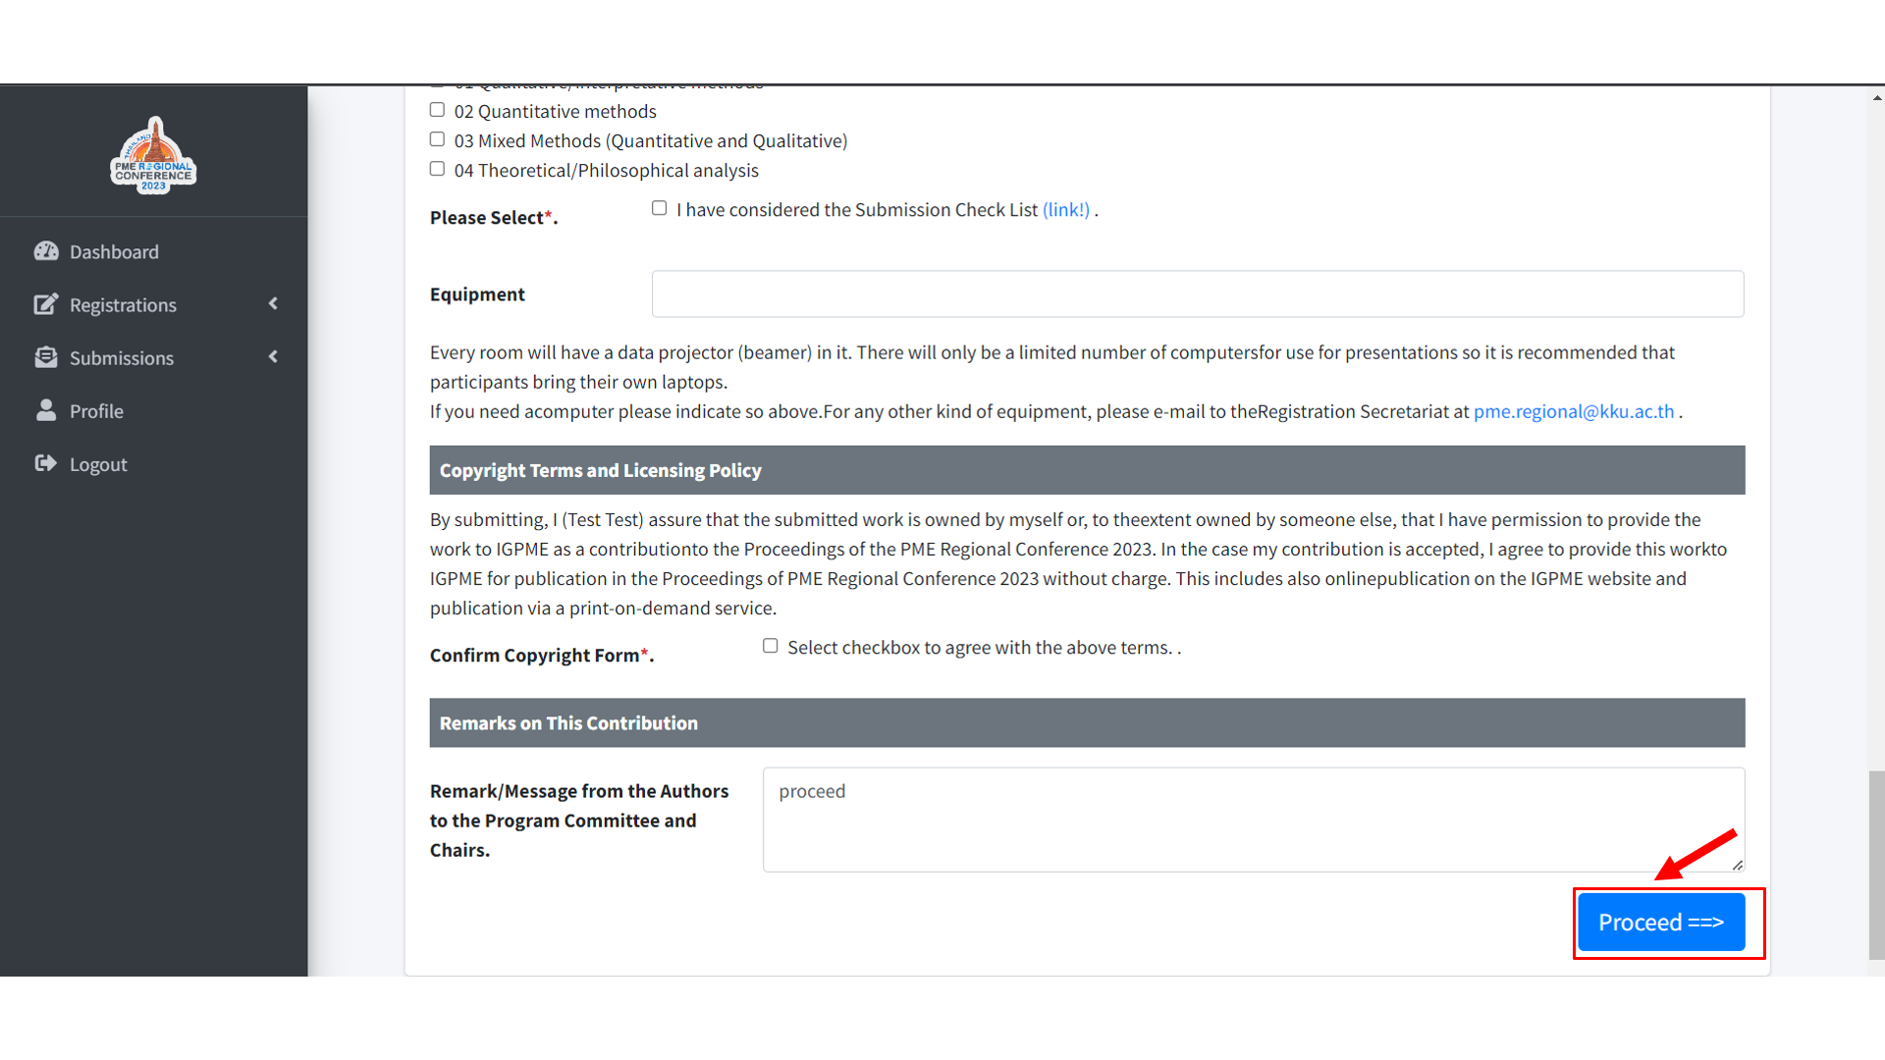Go to the Profile menu item
1885x1060 pixels.
[96, 411]
